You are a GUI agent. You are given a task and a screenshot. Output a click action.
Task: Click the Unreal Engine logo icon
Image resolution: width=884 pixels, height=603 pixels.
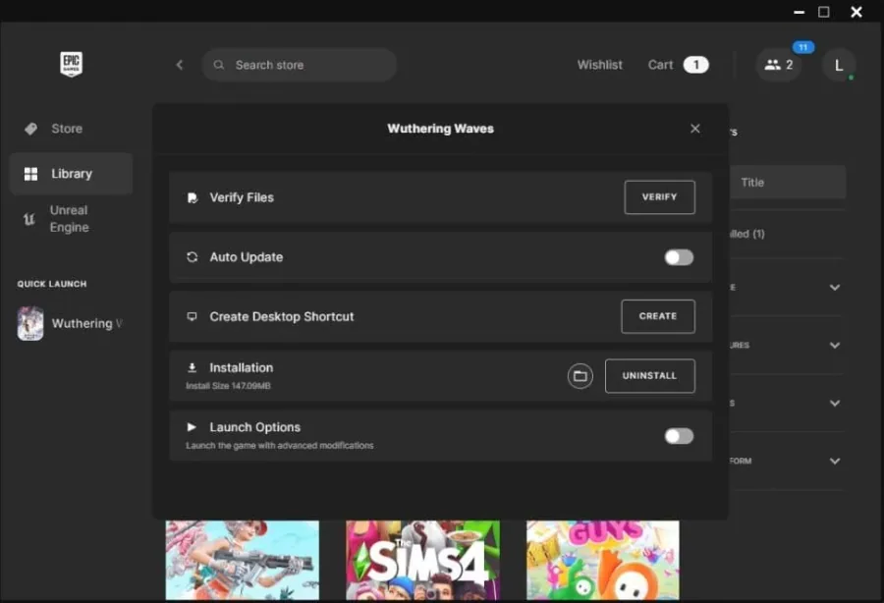click(28, 219)
